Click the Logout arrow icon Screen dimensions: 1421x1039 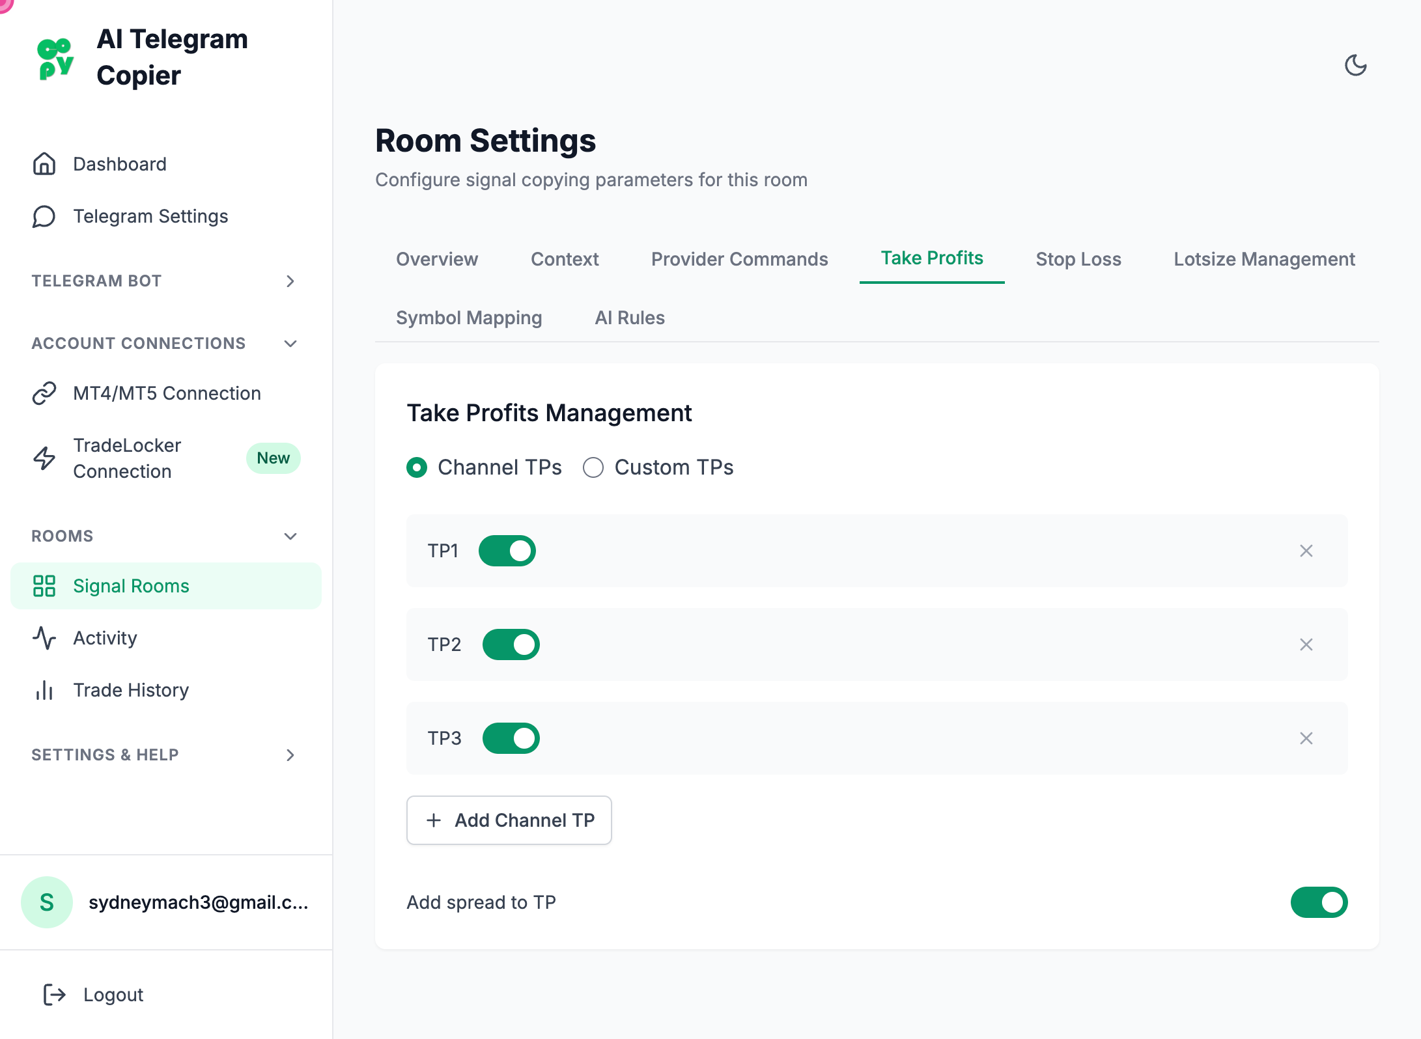(x=55, y=995)
